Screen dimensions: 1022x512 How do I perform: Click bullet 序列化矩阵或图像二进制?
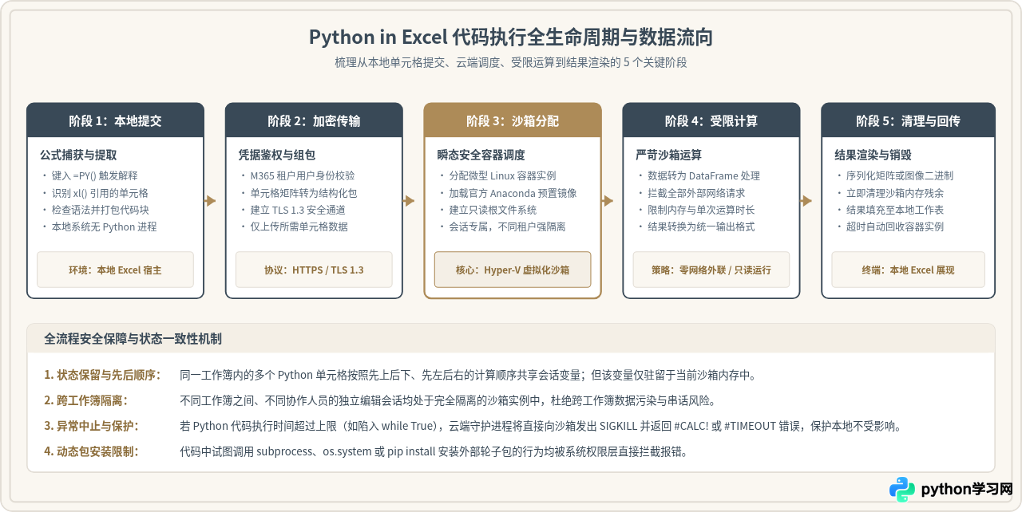[900, 175]
